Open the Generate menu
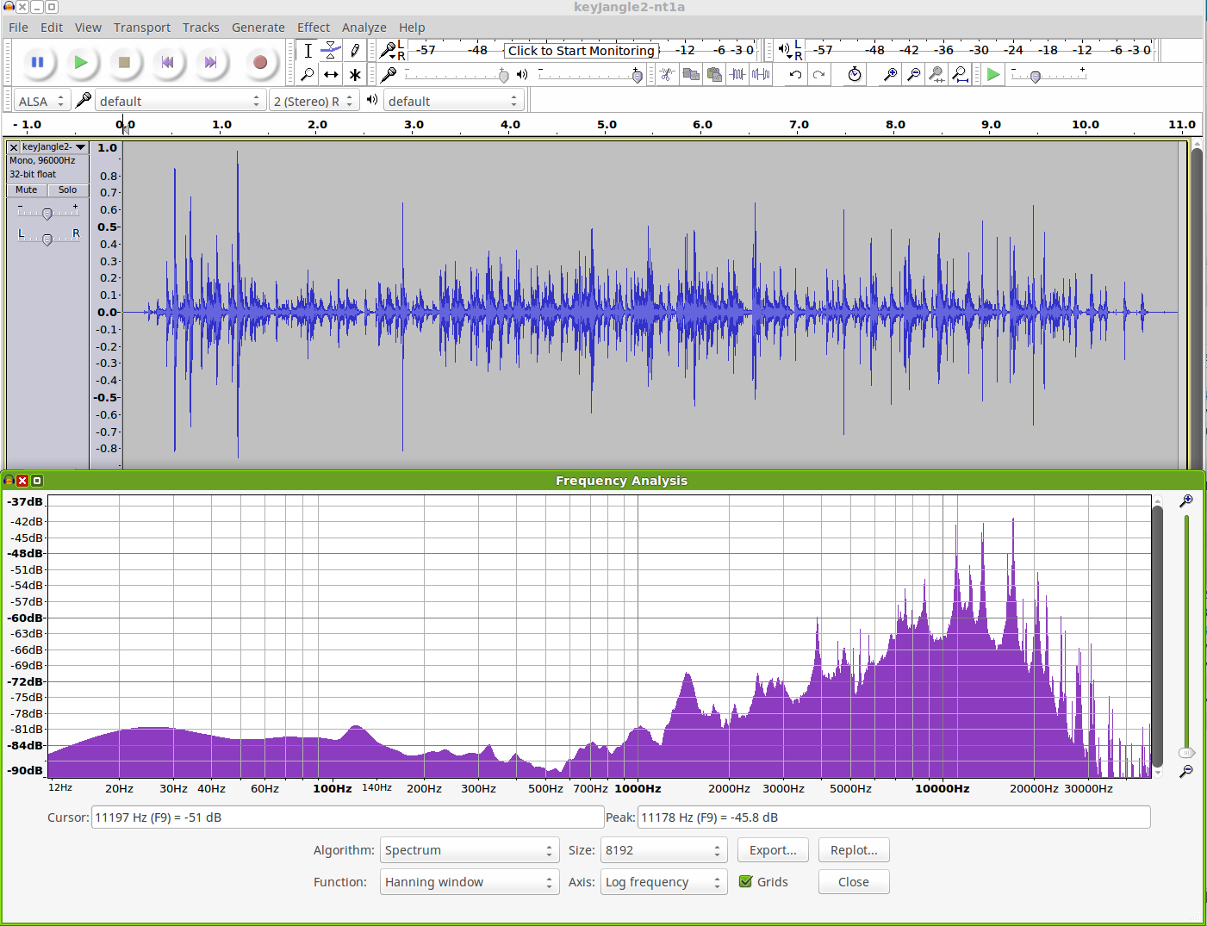The height and width of the screenshot is (926, 1207). coord(258,28)
